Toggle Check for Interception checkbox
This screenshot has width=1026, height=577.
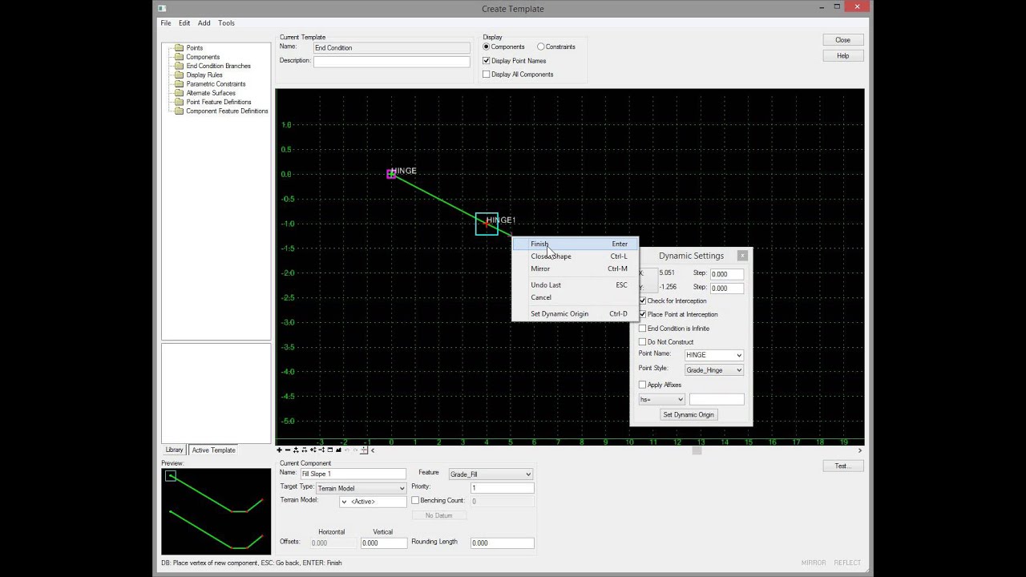coord(642,301)
